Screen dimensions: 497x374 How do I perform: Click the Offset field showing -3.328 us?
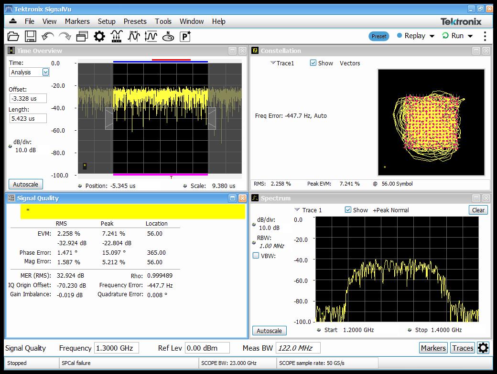tap(28, 98)
